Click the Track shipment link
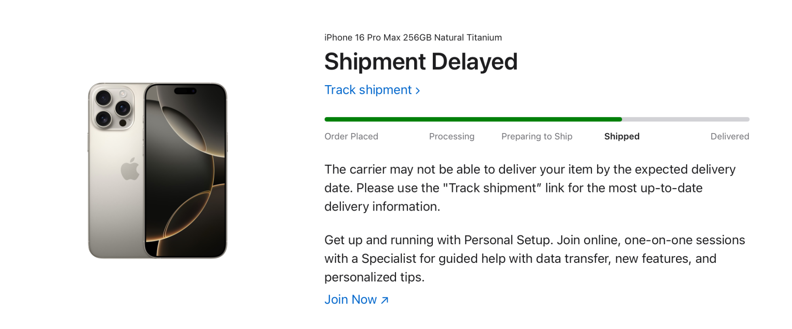Viewport: 792px width, 329px height. point(368,90)
